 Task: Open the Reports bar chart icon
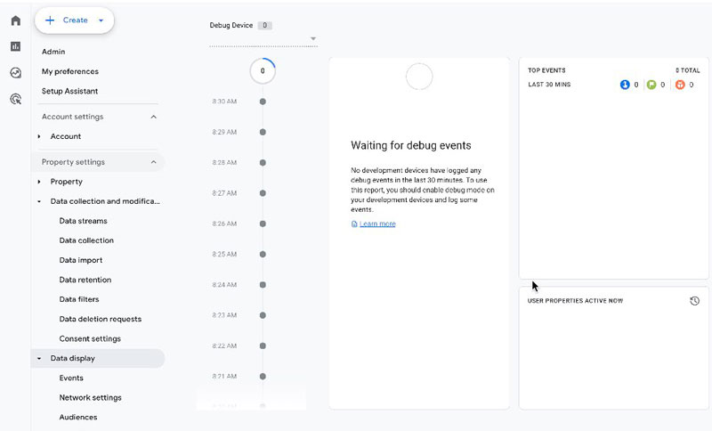pos(15,46)
